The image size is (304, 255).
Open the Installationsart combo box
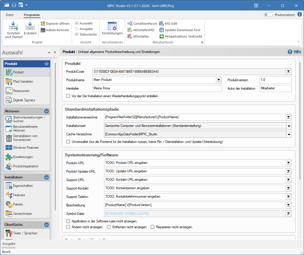tap(198, 126)
